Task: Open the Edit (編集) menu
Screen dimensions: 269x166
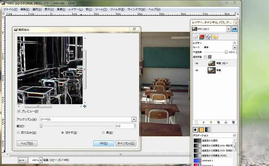Action: (x=25, y=9)
